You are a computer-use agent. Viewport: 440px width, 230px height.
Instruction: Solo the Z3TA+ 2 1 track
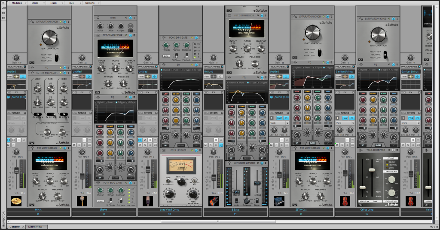276,145
